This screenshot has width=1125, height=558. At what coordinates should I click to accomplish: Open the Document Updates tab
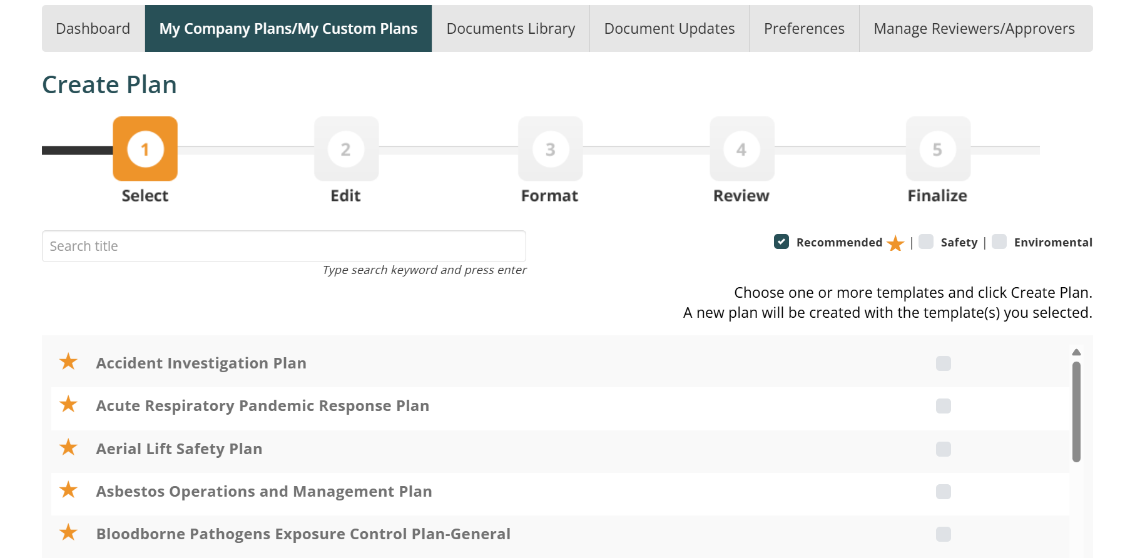[x=669, y=29]
